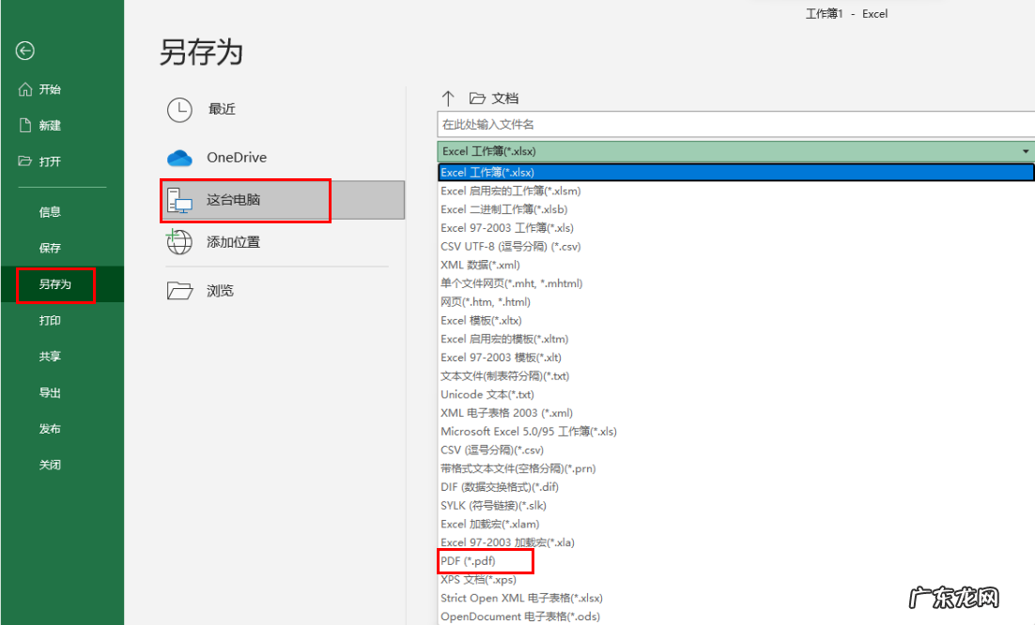Click the 文档 folder icon in path
Screen dimensions: 1035x625
477,99
